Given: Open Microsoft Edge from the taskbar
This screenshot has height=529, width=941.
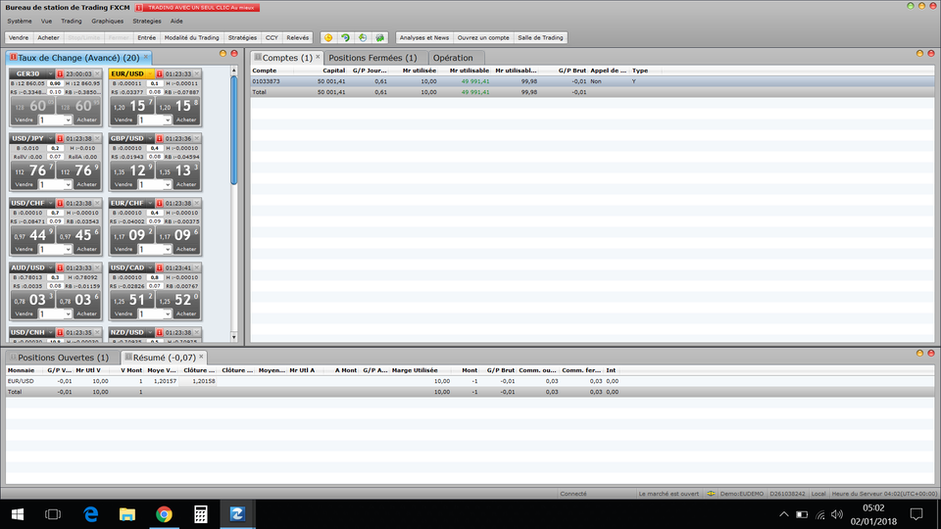Looking at the screenshot, I should tap(90, 514).
